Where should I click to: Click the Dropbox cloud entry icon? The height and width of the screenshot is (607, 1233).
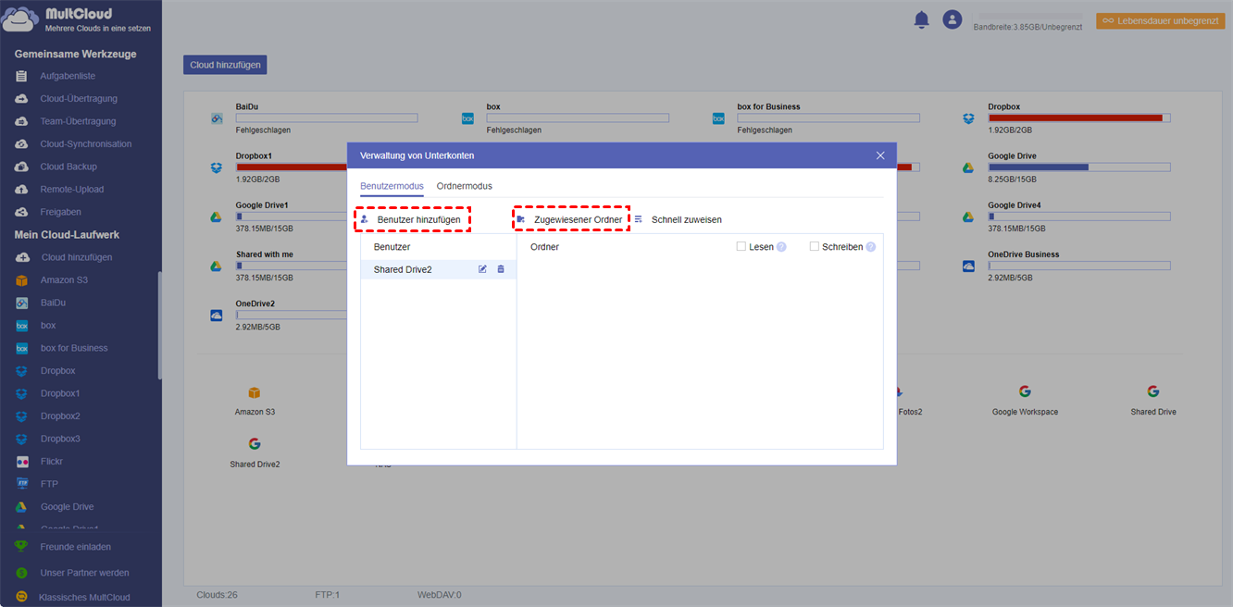point(968,118)
